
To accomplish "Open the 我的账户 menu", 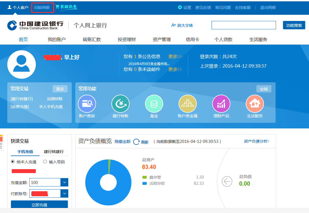I will [57, 39].
